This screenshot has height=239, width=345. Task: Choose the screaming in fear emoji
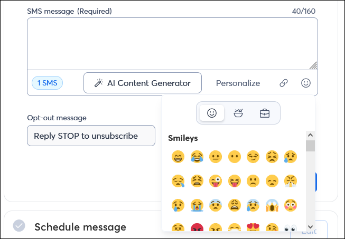[x=272, y=205]
